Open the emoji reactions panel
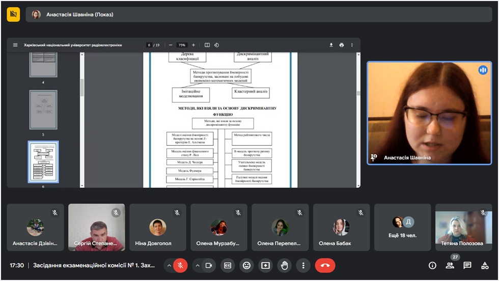The image size is (499, 281). pos(247,265)
